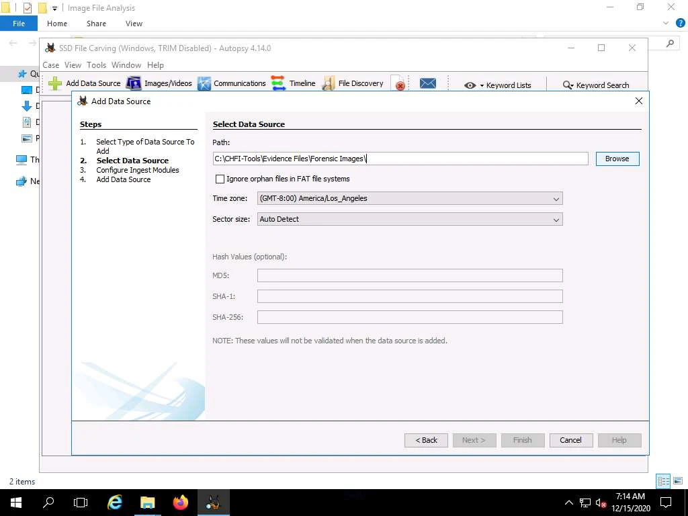Select the Network icon in sidebar
The height and width of the screenshot is (516, 688).
21,181
